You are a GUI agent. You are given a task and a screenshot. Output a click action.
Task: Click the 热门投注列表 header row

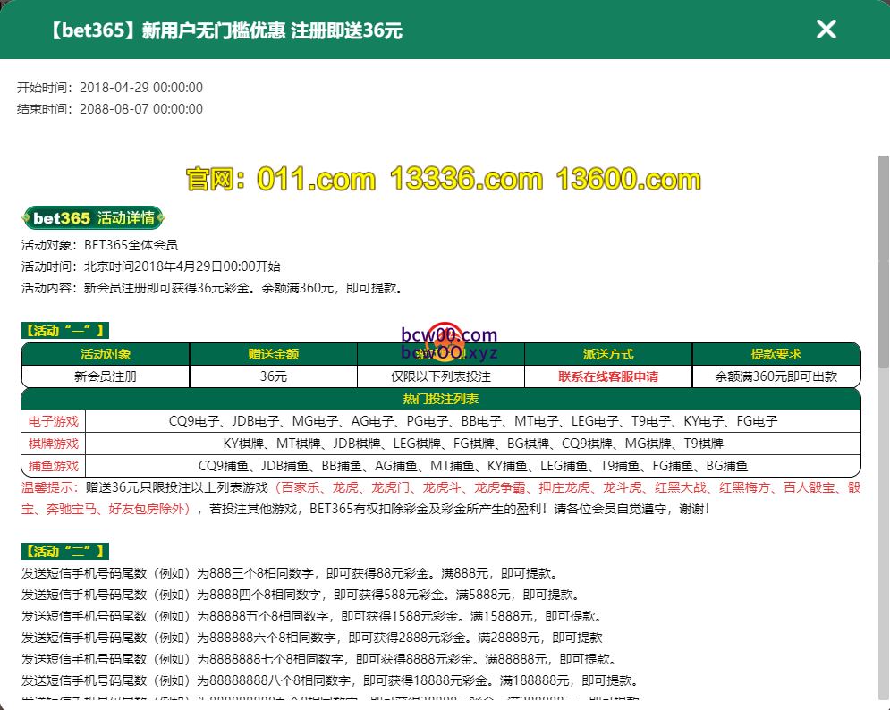(x=440, y=399)
